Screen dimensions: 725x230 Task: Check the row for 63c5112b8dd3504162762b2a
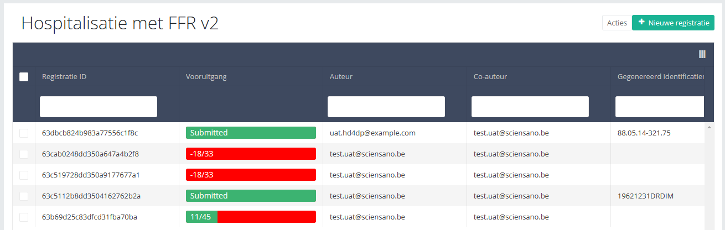coord(24,196)
